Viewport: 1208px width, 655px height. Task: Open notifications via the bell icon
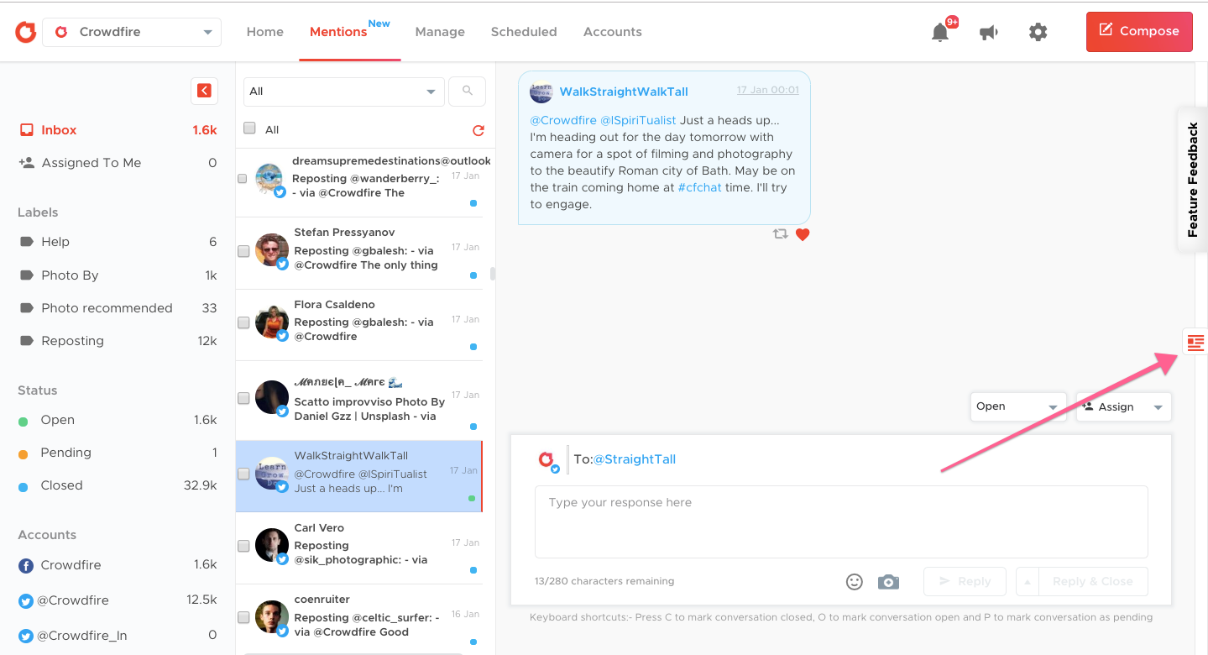click(940, 31)
